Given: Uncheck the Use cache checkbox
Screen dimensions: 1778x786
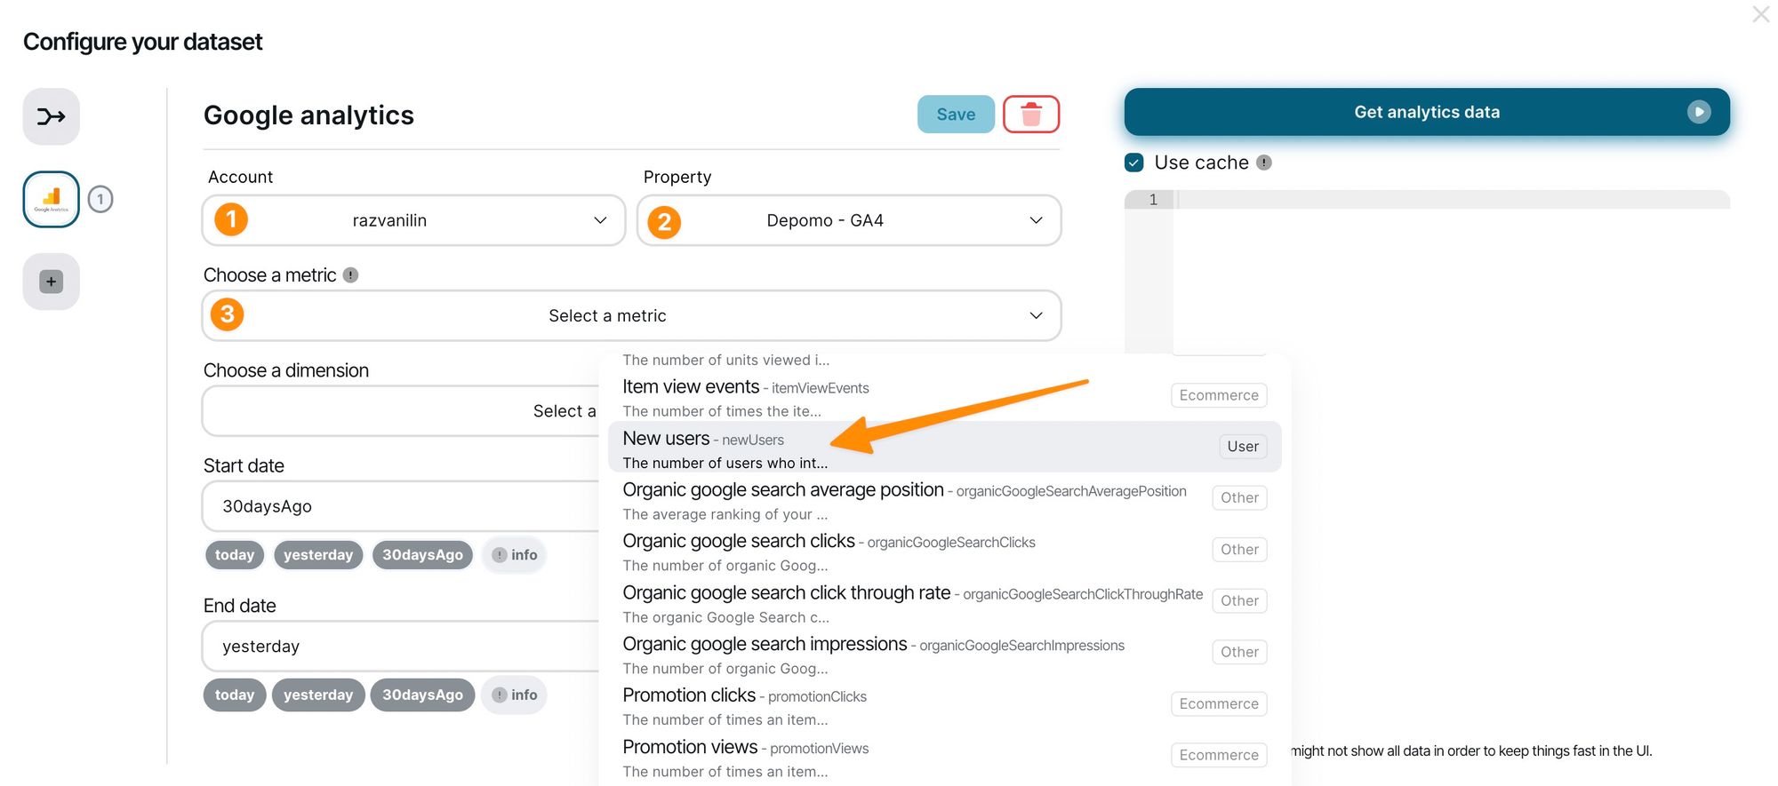Looking at the screenshot, I should point(1133,163).
